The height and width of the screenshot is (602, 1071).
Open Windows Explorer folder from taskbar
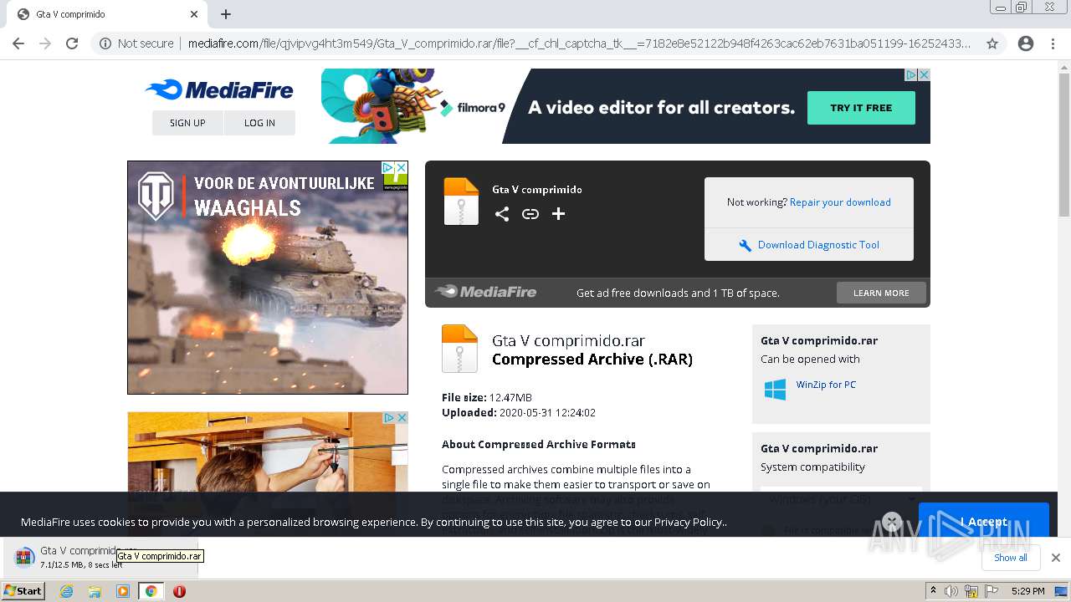pos(95,591)
